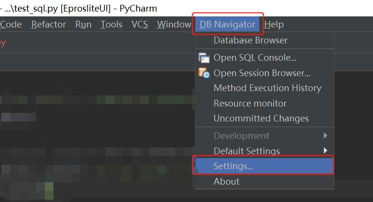Expand the Development submenu arrow
This screenshot has width=373, height=202.
pos(326,135)
